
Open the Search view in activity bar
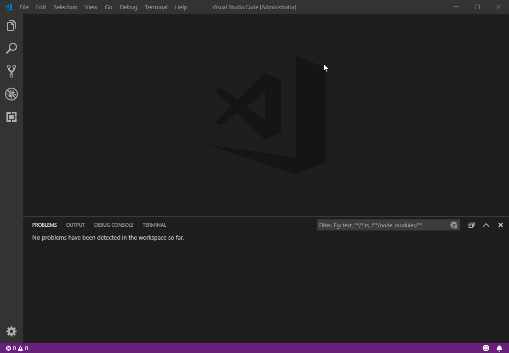tap(11, 48)
